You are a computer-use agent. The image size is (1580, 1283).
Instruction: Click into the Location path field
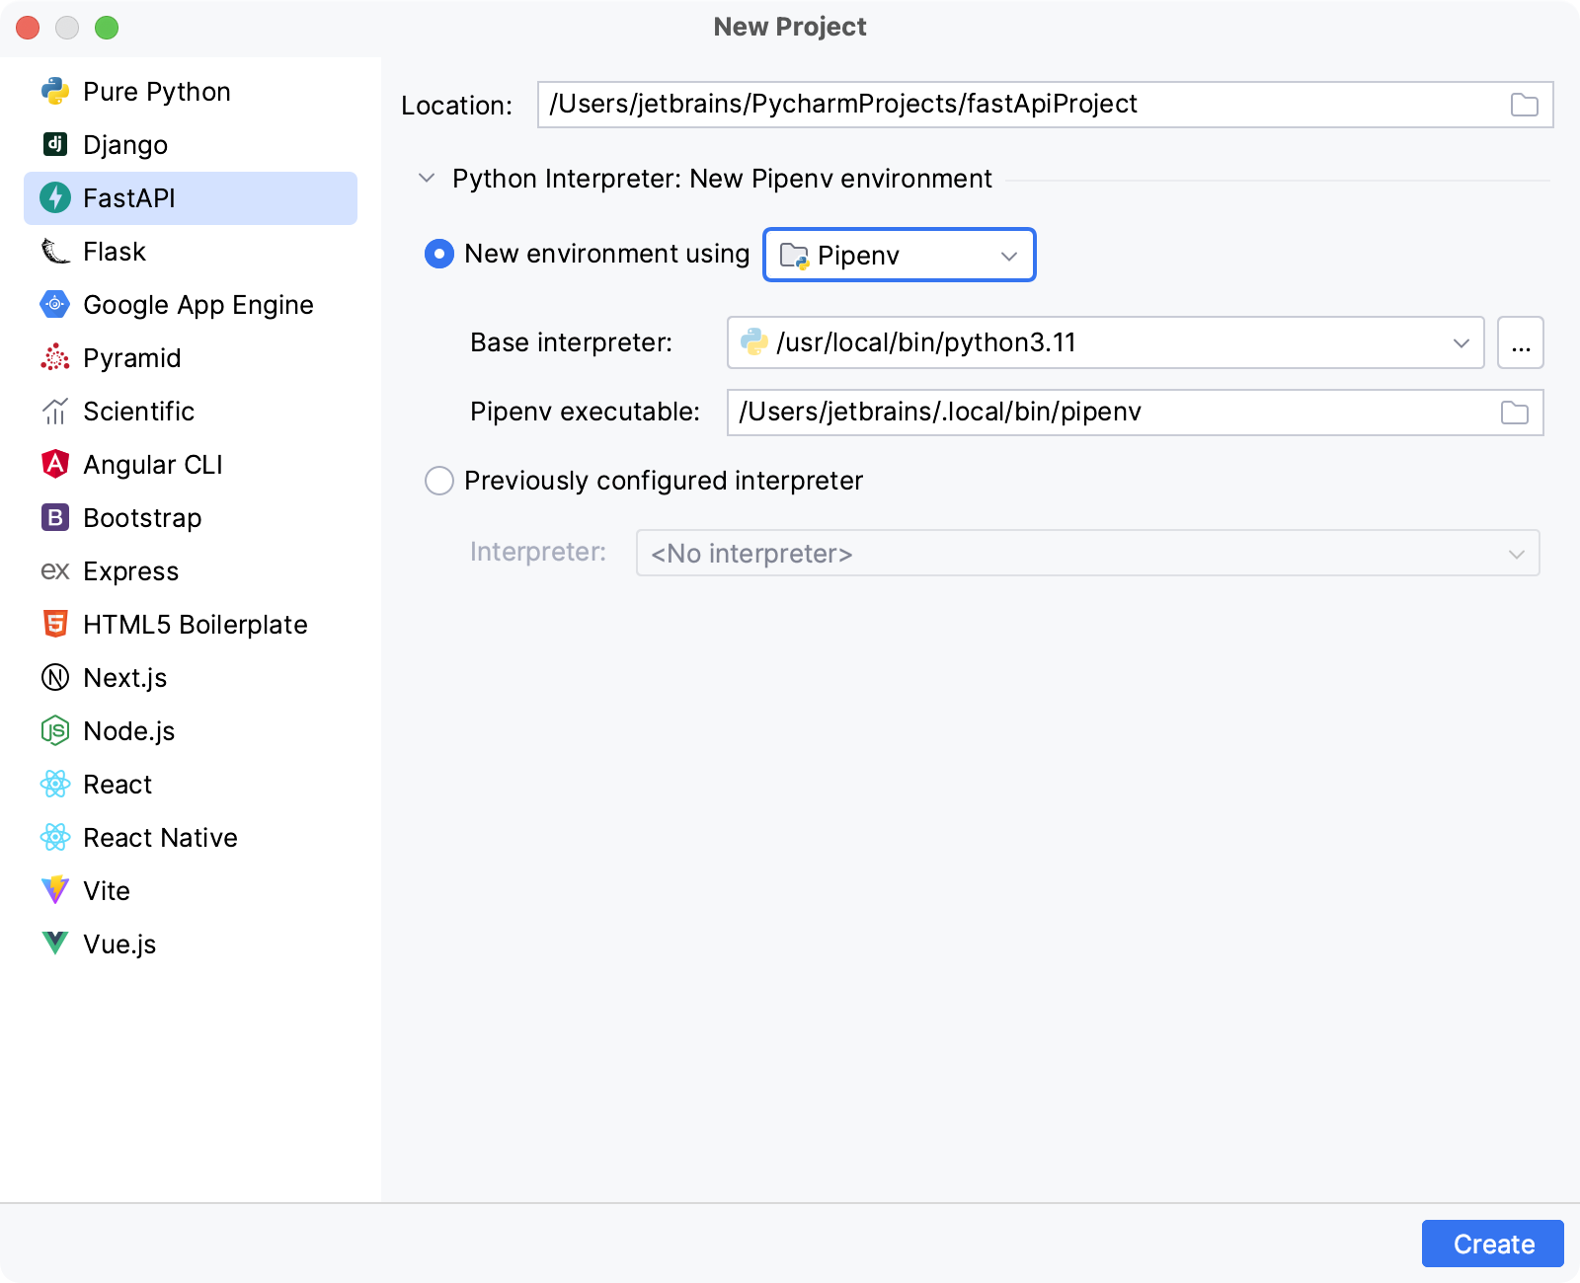[x=1045, y=105]
